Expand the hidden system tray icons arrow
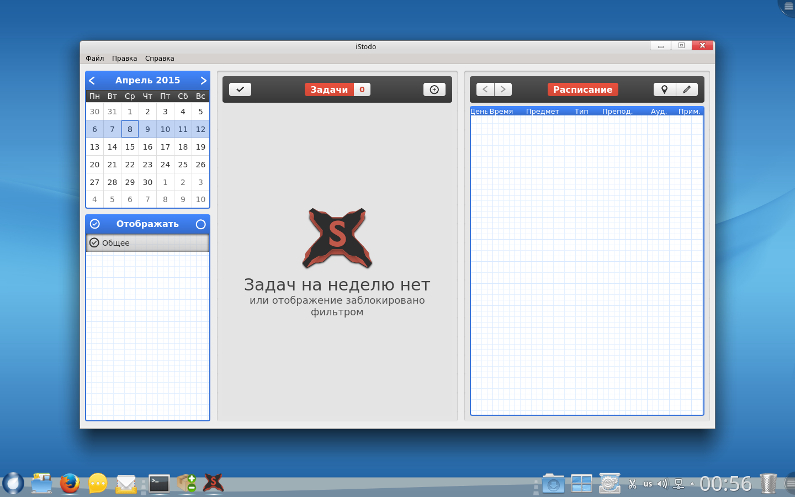The image size is (795, 497). pos(692,484)
